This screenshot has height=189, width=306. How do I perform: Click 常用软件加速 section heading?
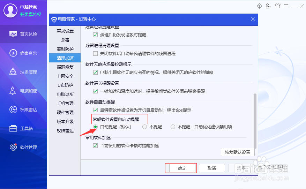coord(98,137)
